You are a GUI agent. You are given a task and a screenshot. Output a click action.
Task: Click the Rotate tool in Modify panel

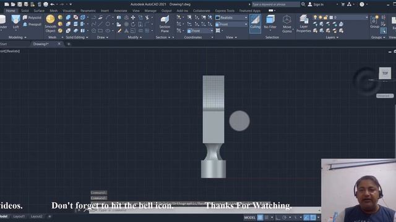click(x=133, y=24)
